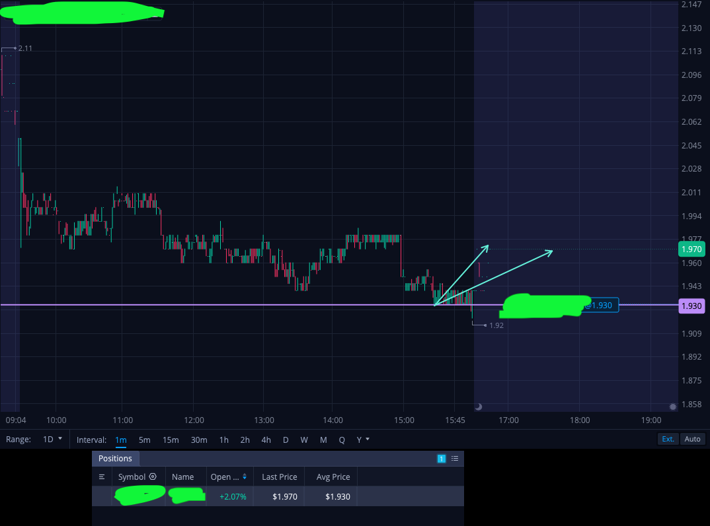Open the Range 1D dropdown

[x=52, y=440]
